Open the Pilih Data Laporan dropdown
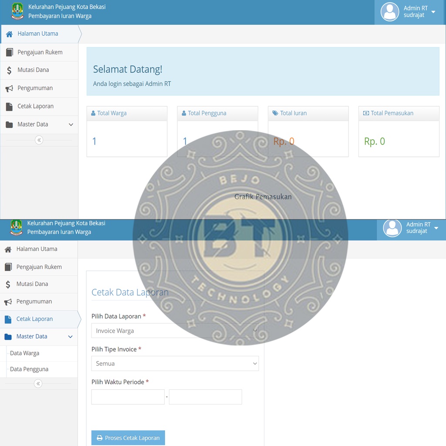The width and height of the screenshot is (446, 446). click(175, 331)
